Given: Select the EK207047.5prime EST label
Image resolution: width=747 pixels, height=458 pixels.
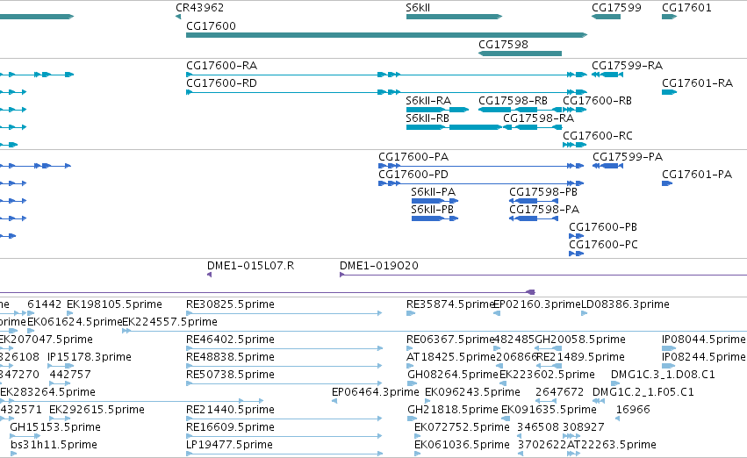Looking at the screenshot, I should 47,340.
